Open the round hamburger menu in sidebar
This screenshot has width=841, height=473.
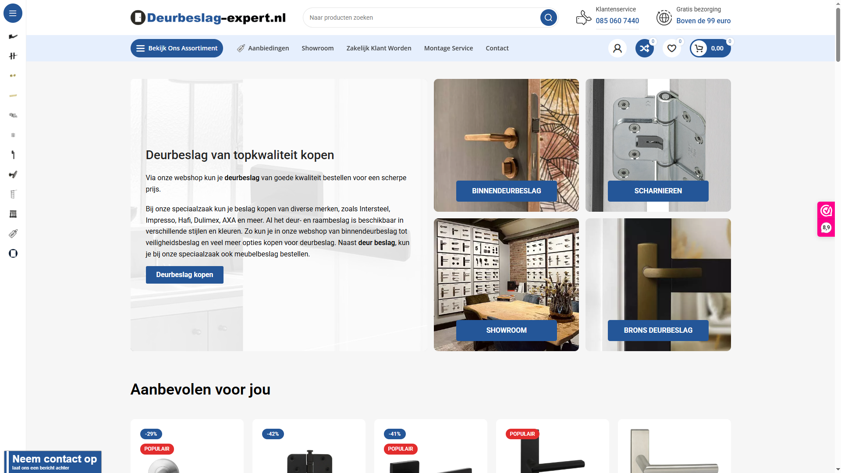pyautogui.click(x=13, y=13)
